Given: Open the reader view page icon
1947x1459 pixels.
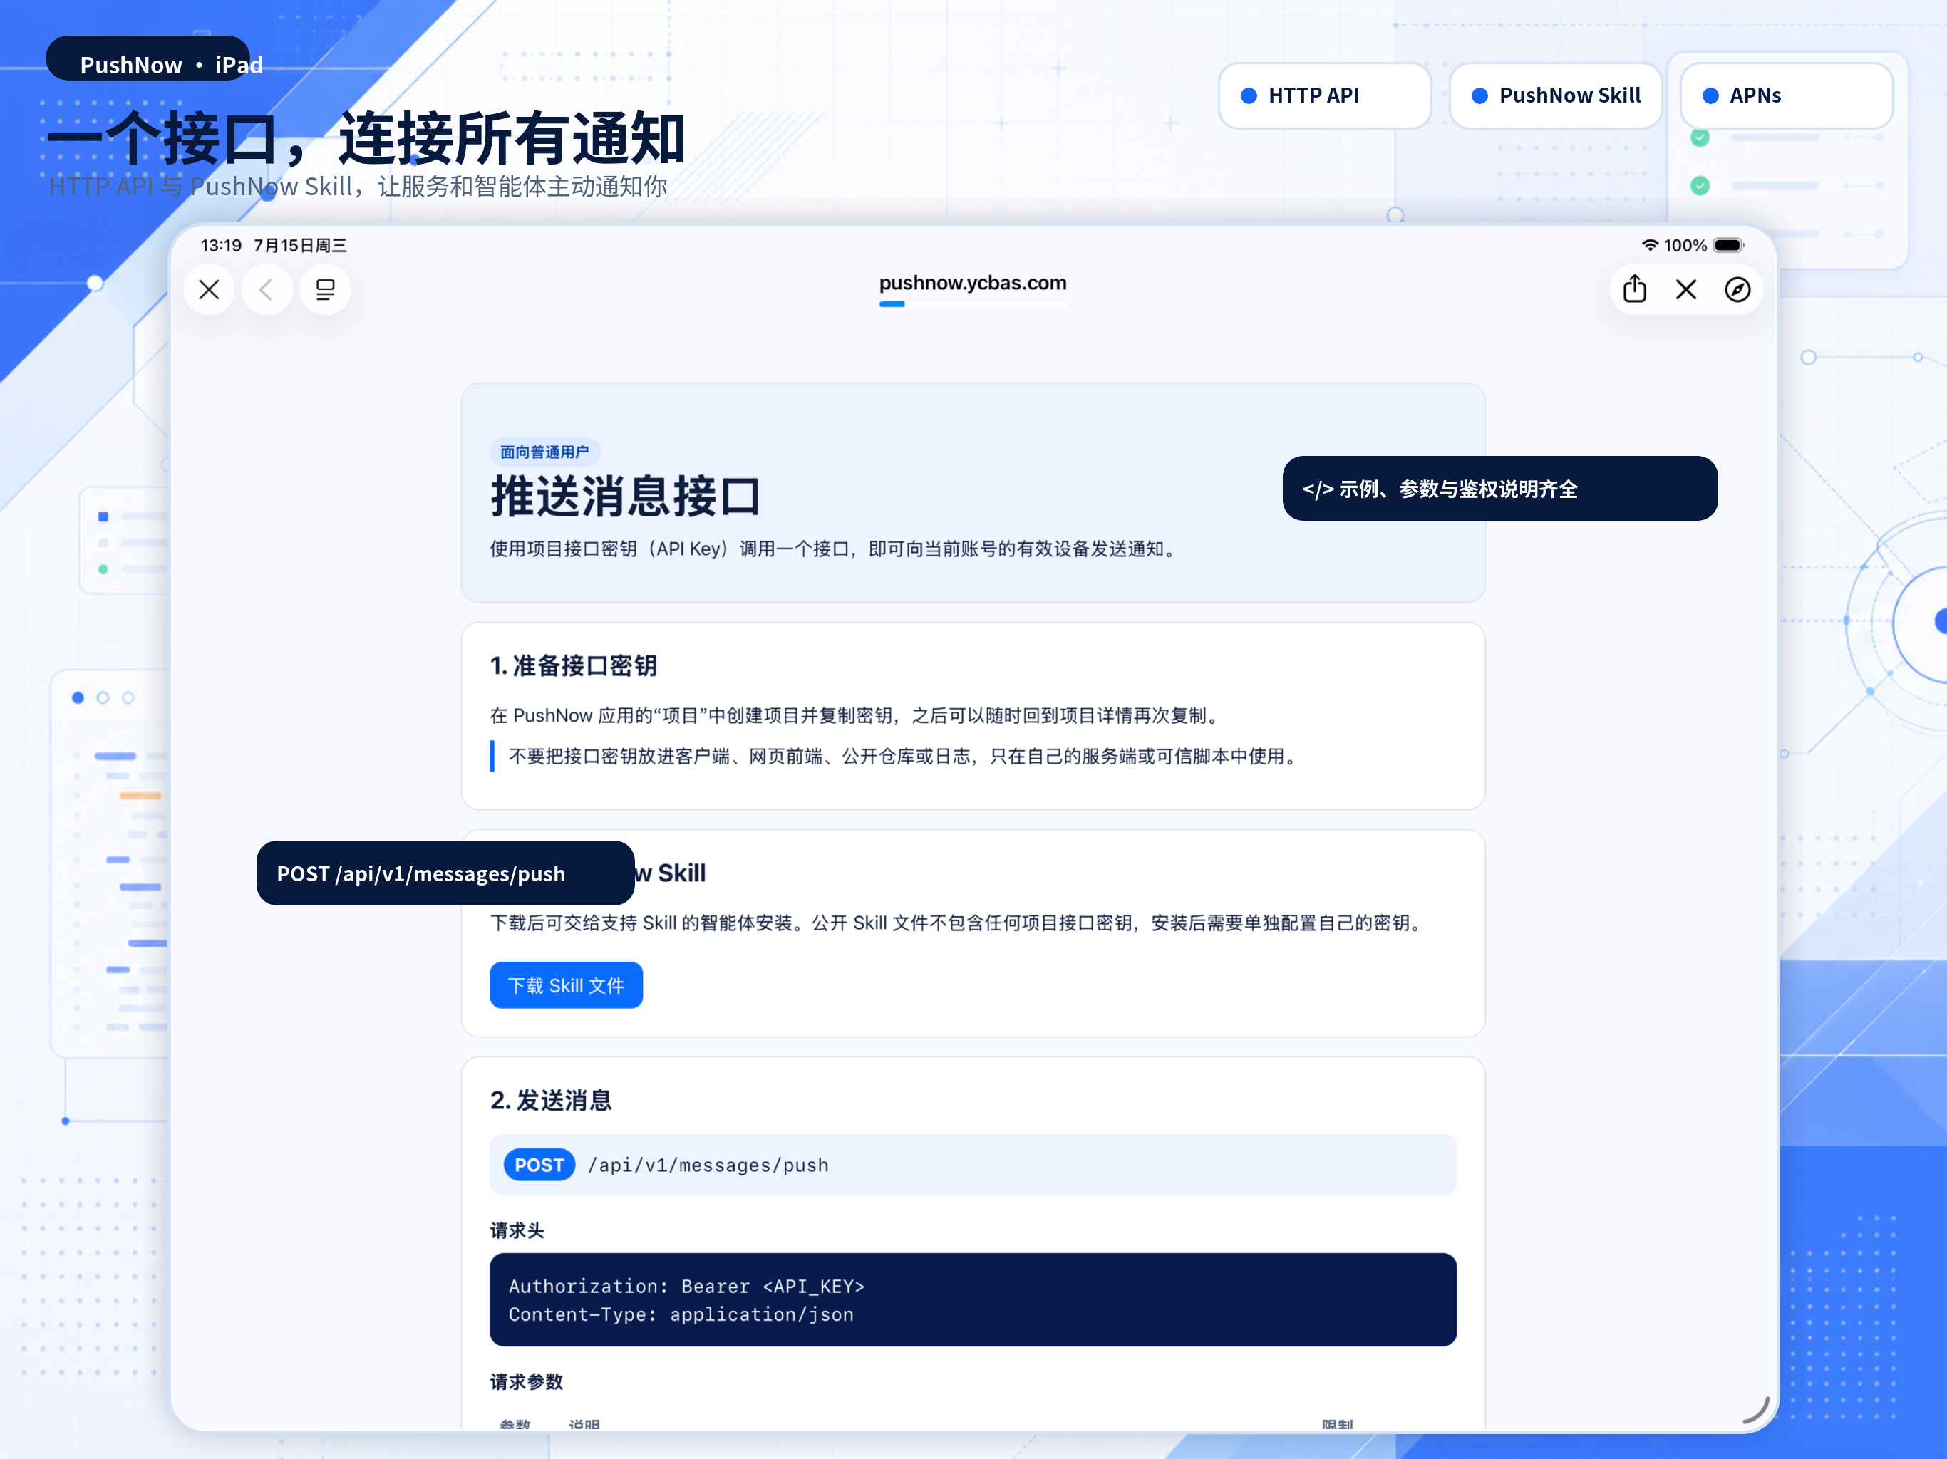Looking at the screenshot, I should (x=325, y=289).
